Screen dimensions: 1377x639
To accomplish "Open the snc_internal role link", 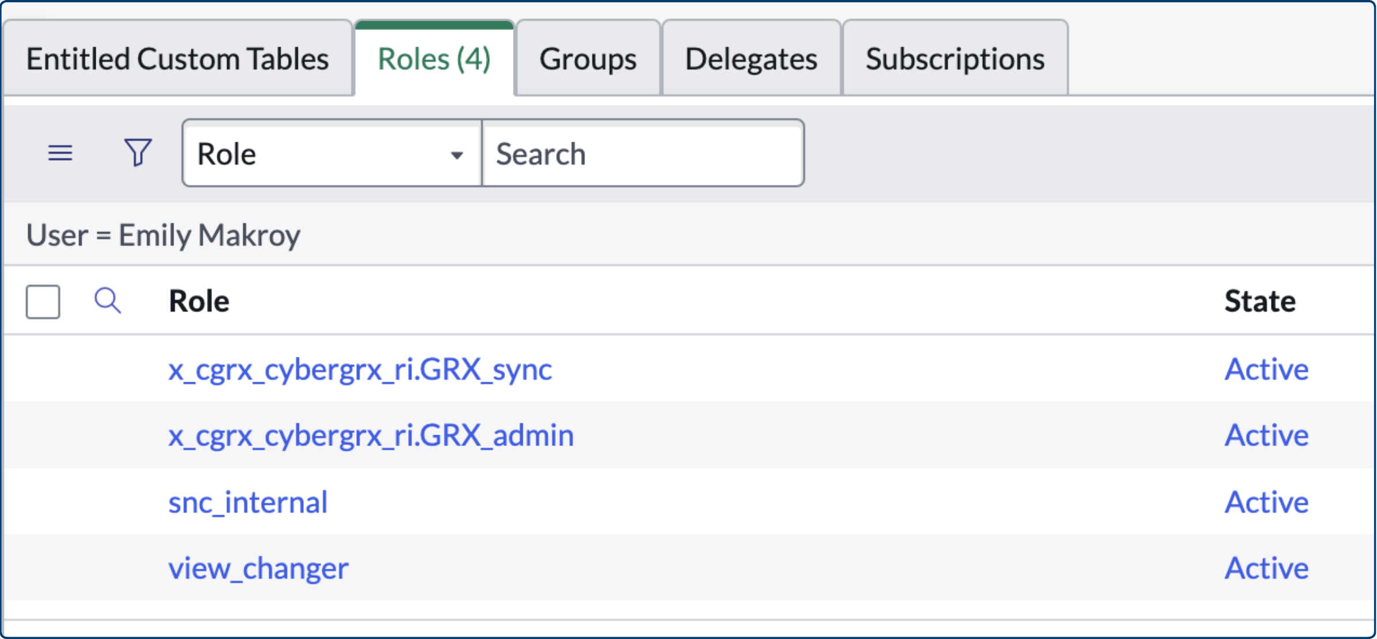I will (248, 501).
